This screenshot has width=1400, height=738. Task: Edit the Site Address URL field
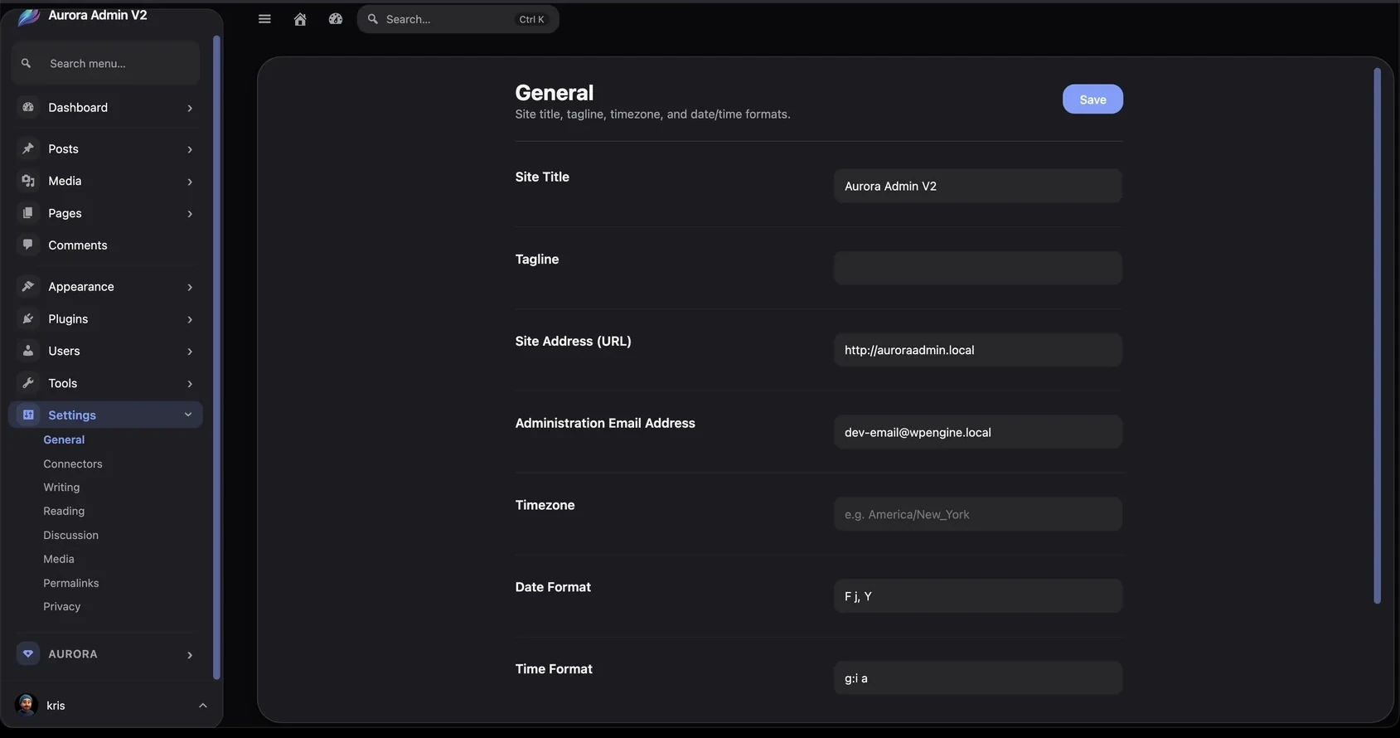point(978,350)
